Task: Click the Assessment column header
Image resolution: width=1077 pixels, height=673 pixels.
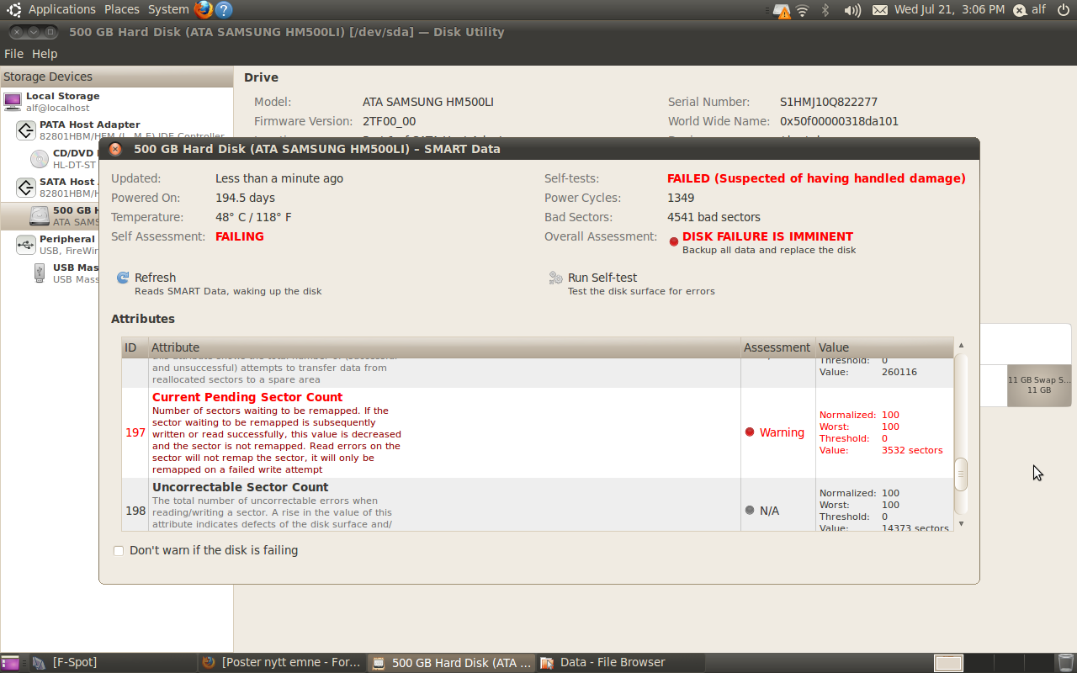Action: 777,347
